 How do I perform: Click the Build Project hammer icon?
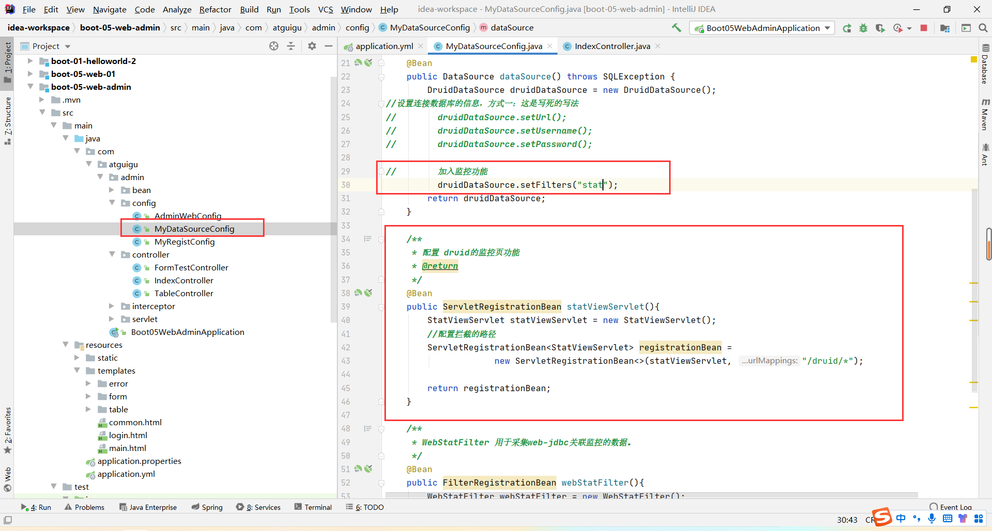coord(676,28)
